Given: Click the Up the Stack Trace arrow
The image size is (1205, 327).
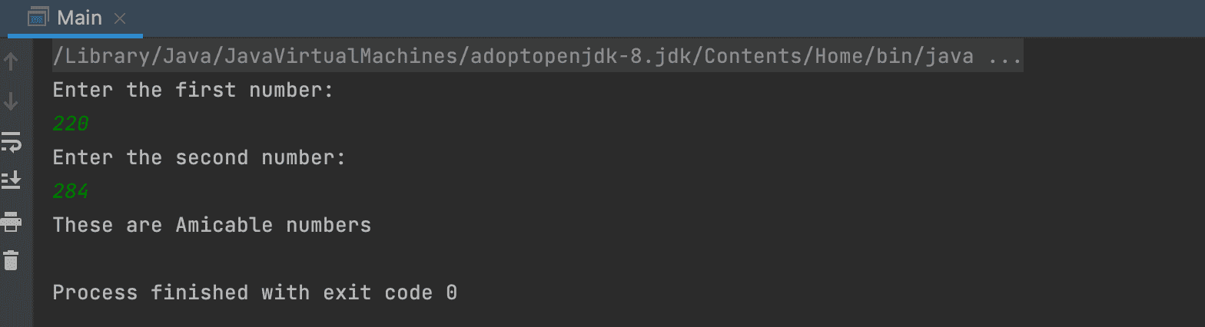Looking at the screenshot, I should (11, 61).
